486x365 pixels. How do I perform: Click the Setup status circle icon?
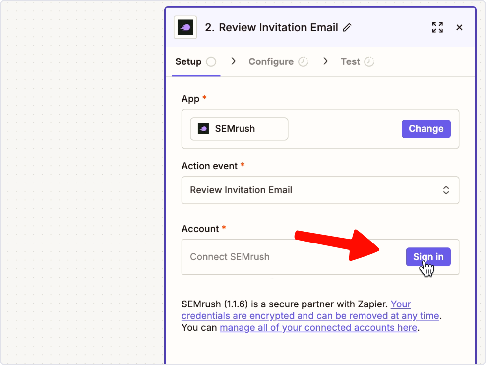point(211,61)
